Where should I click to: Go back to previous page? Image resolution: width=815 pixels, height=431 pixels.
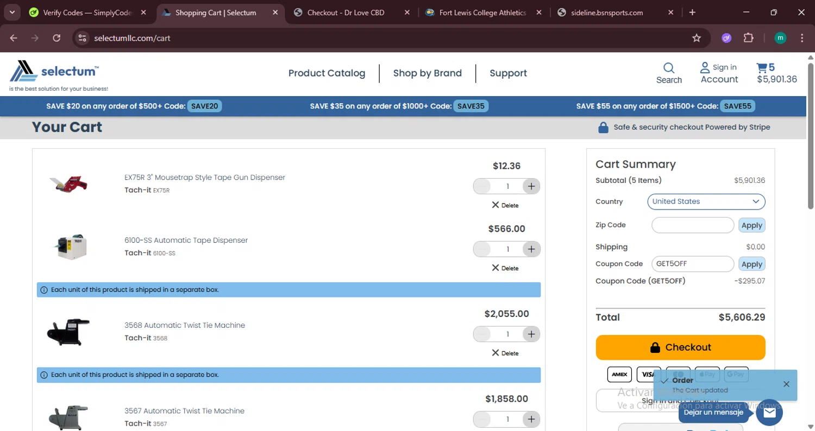[14, 38]
